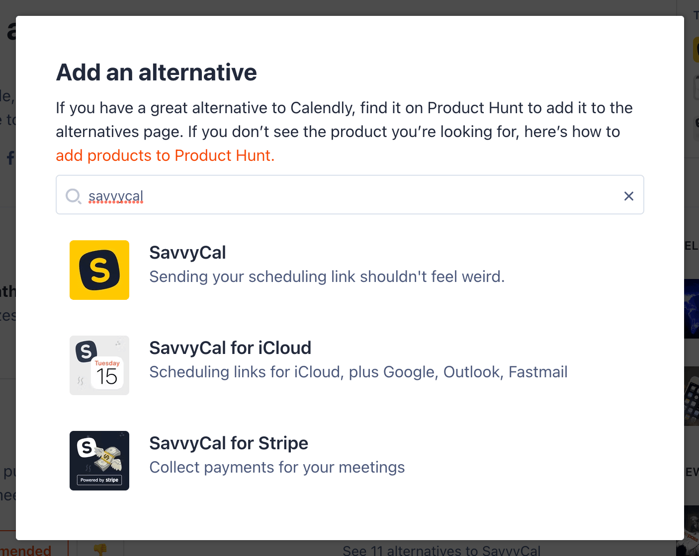Click the Facebook share icon at left edge
Screen dimensions: 699x556
coord(10,158)
